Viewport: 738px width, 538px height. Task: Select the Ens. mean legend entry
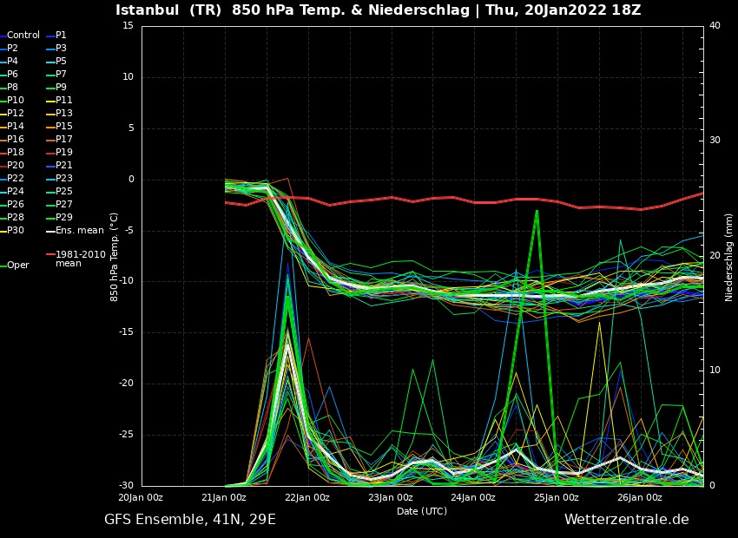79,231
